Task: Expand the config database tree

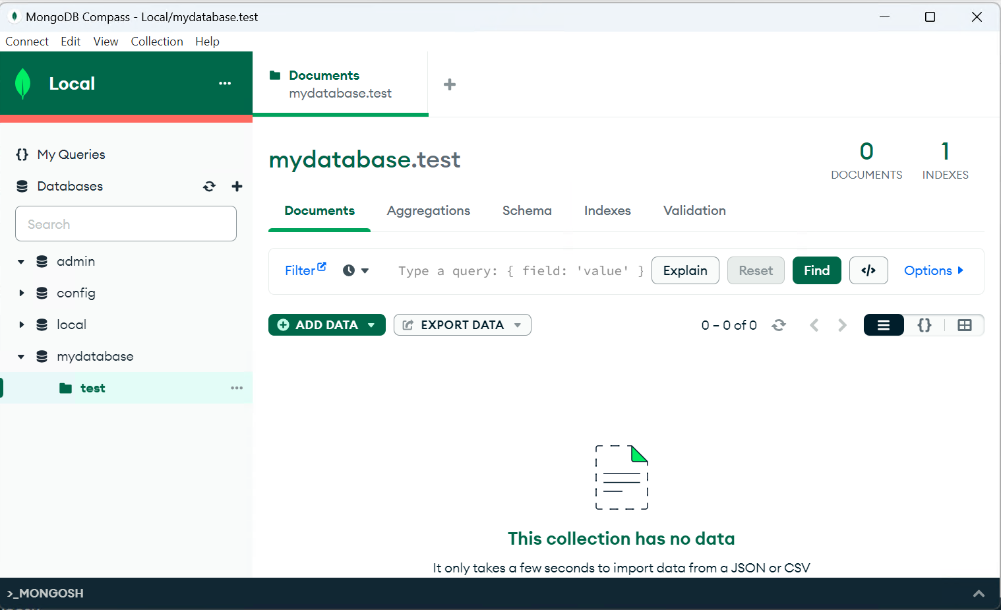Action: pyautogui.click(x=22, y=293)
